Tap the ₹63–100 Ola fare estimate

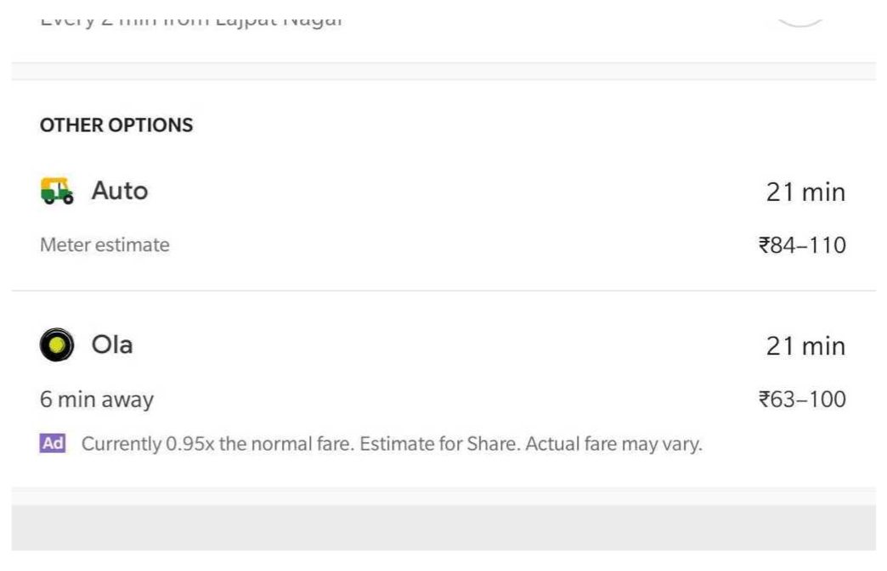coord(802,400)
